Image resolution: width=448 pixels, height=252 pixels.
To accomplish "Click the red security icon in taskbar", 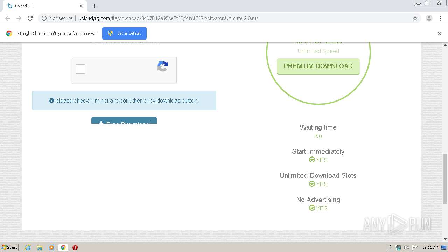I will click(75, 247).
